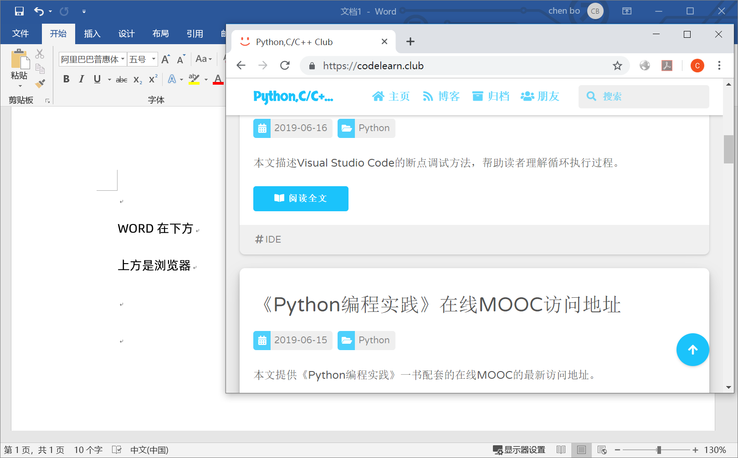Viewport: 738px width, 458px height.
Task: Switch to Print Layout view in Word
Action: [x=581, y=450]
